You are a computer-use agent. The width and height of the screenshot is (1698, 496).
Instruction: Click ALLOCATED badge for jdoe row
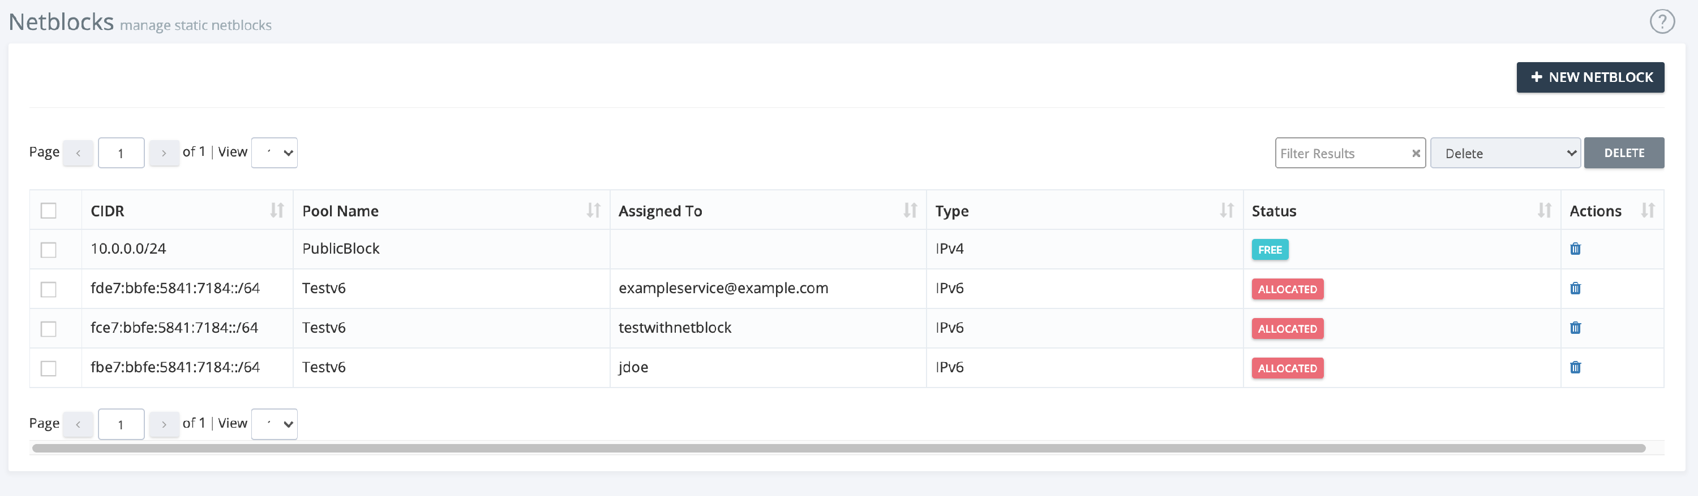[1287, 368]
